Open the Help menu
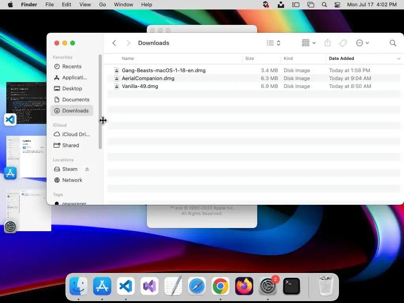This screenshot has height=303, width=404. point(147,5)
